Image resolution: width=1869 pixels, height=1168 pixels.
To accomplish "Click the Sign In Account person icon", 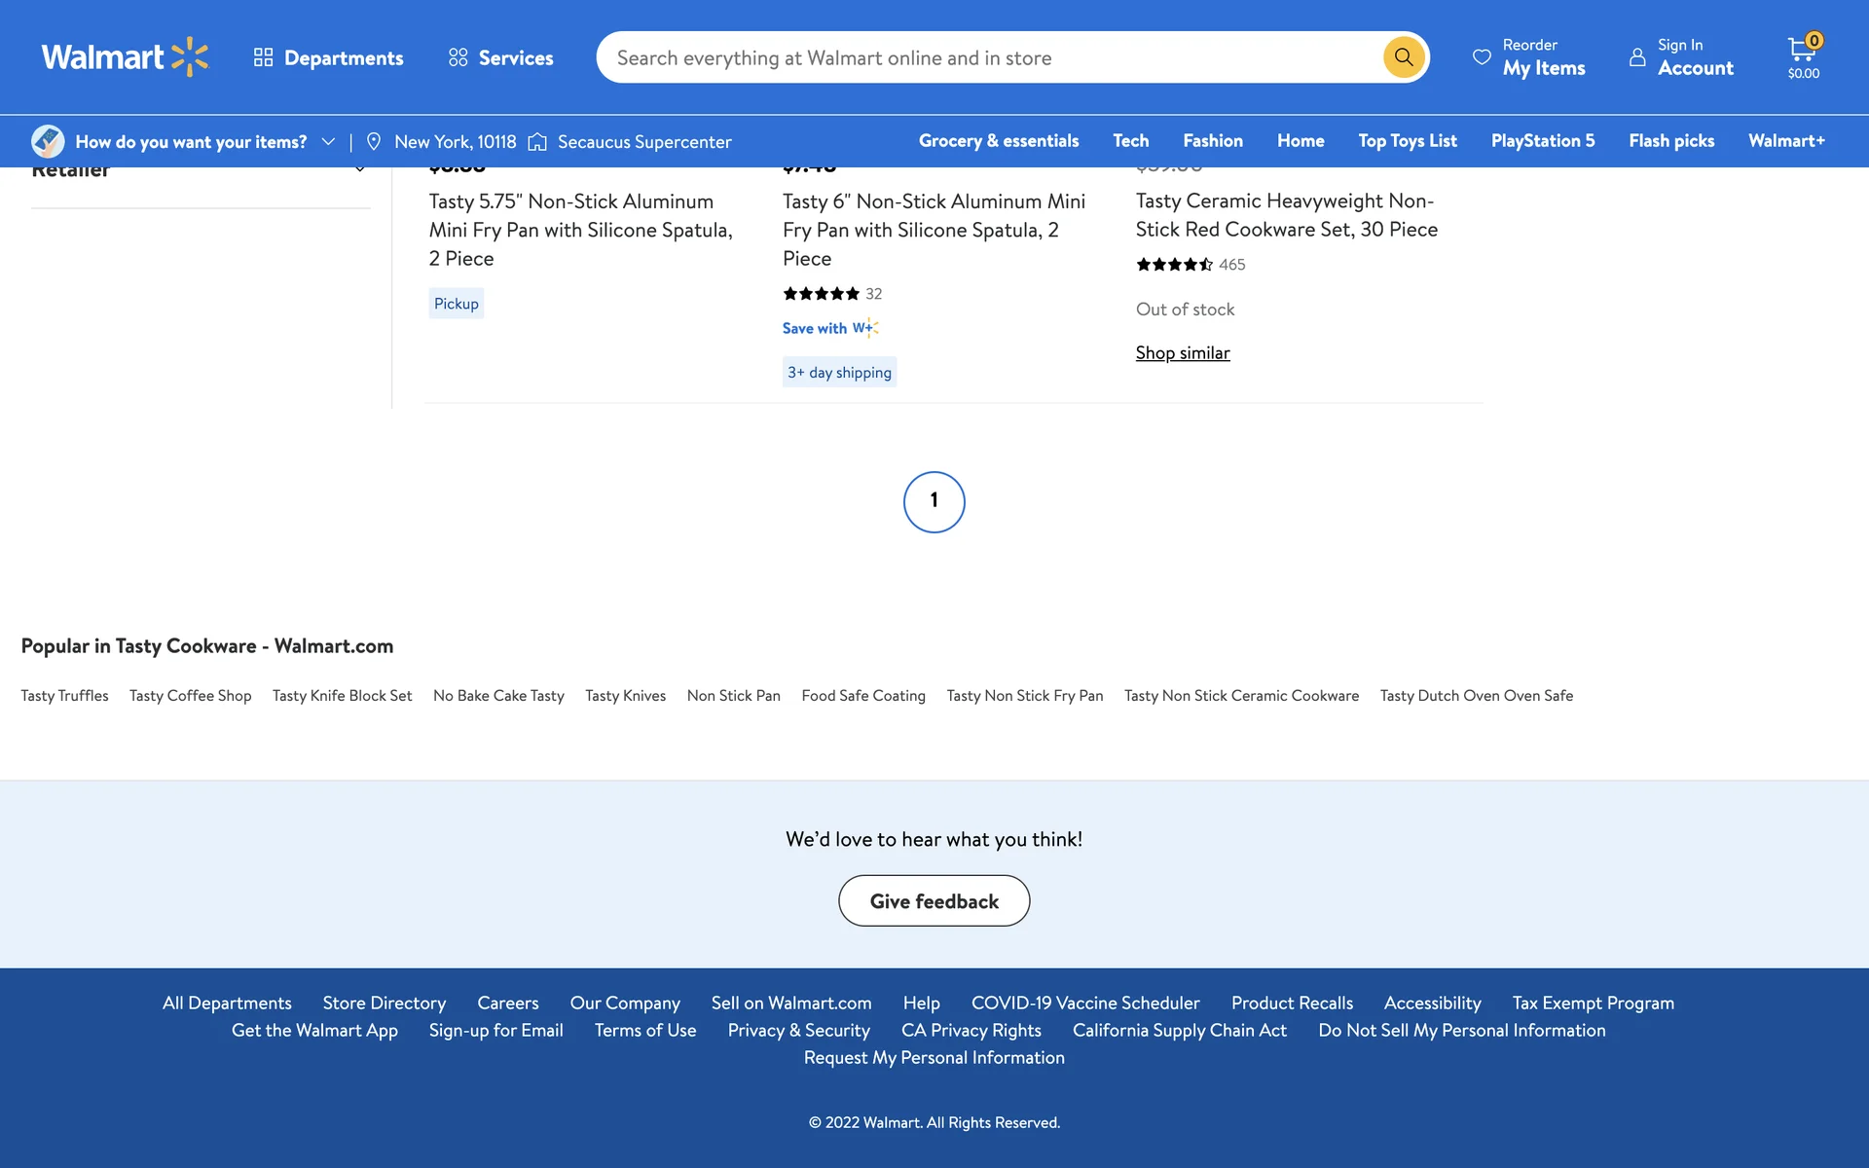I will 1637,57.
